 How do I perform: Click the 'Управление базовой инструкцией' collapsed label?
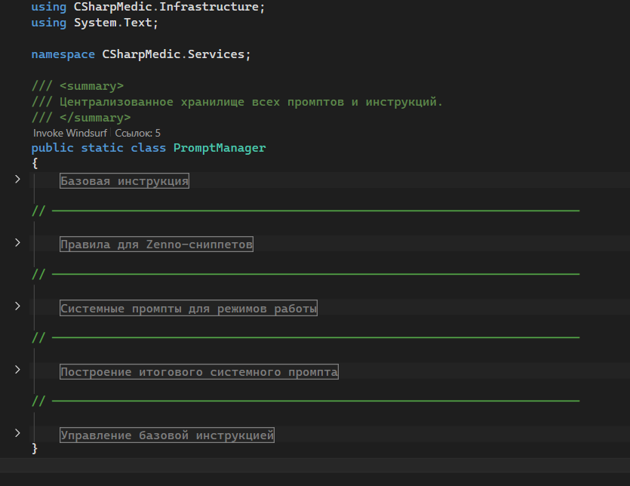(x=167, y=435)
